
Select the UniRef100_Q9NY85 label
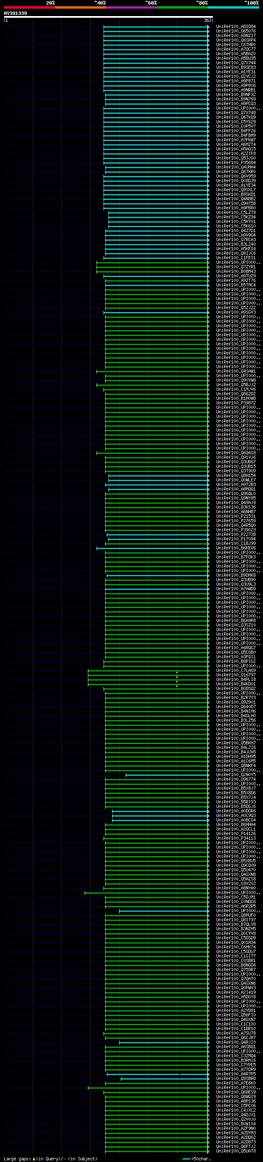pyautogui.click(x=236, y=498)
